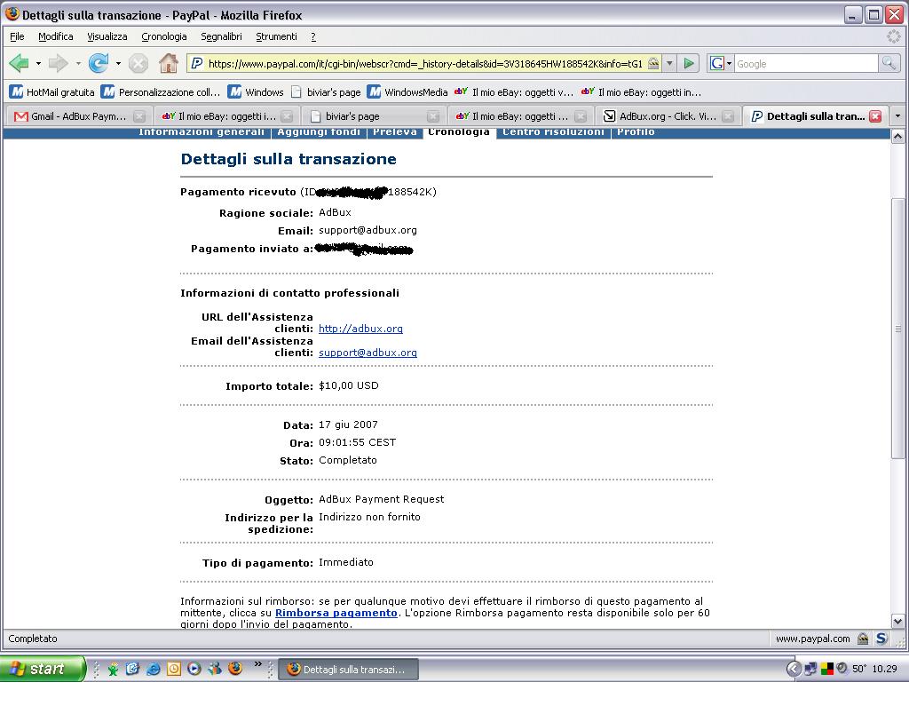The height and width of the screenshot is (722, 909).
Task: Launch Windows Media Player from Quick Launch
Action: click(x=194, y=669)
